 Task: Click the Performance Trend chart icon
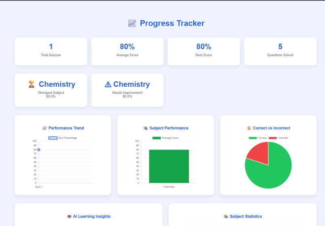pyautogui.click(x=45, y=128)
